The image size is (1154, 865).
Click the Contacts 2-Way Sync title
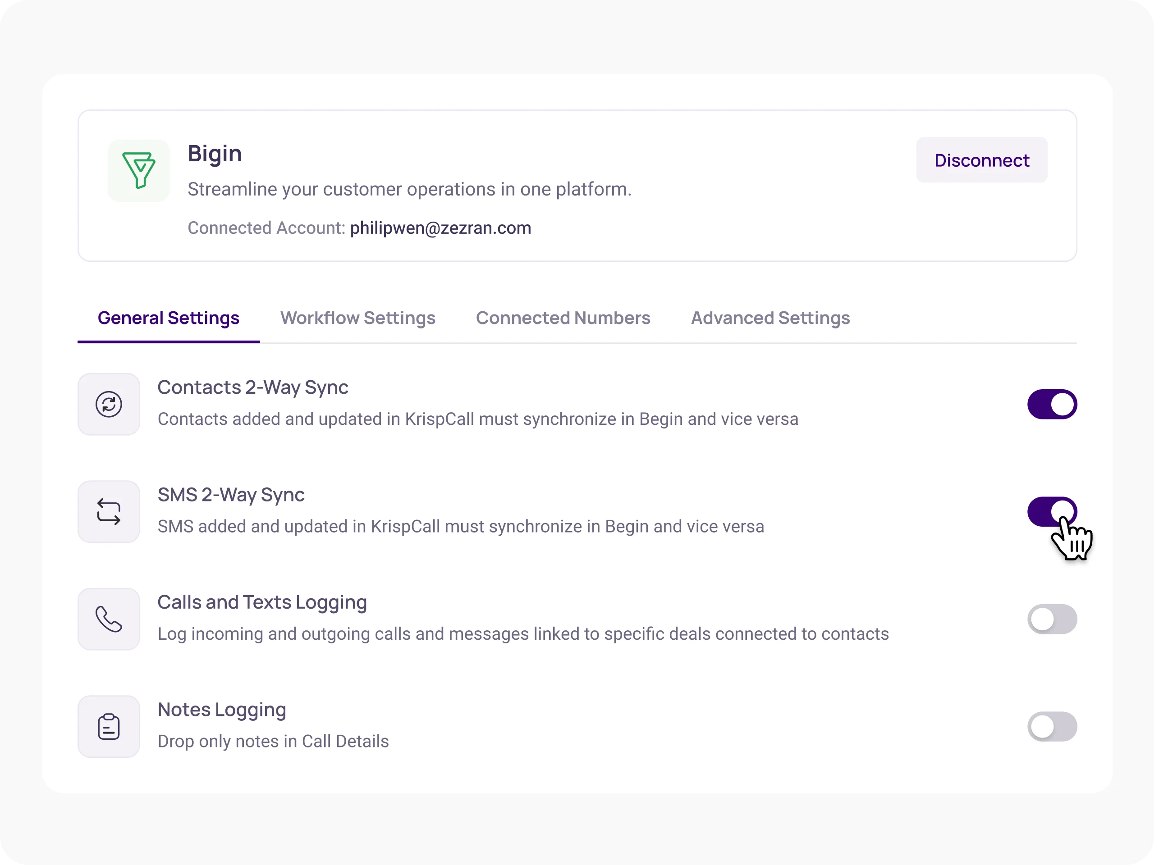[x=253, y=387]
